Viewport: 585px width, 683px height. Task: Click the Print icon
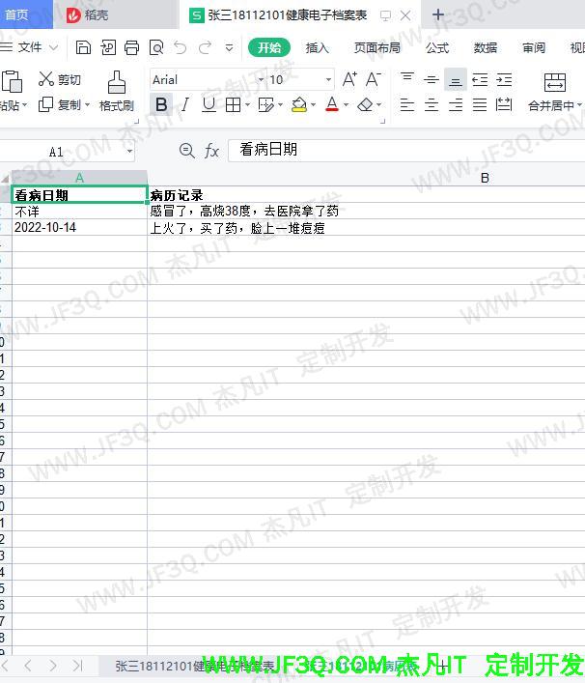132,47
